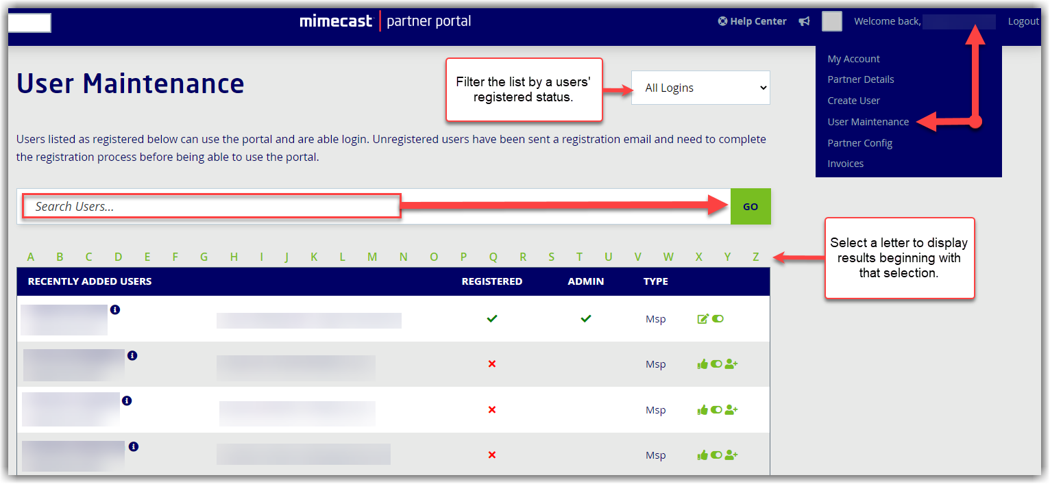Toggle the switch in the second user row
Image resolution: width=1050 pixels, height=484 pixels.
716,364
